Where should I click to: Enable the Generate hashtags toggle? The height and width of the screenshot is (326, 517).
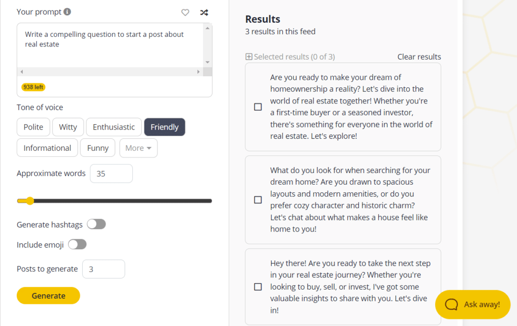[96, 224]
